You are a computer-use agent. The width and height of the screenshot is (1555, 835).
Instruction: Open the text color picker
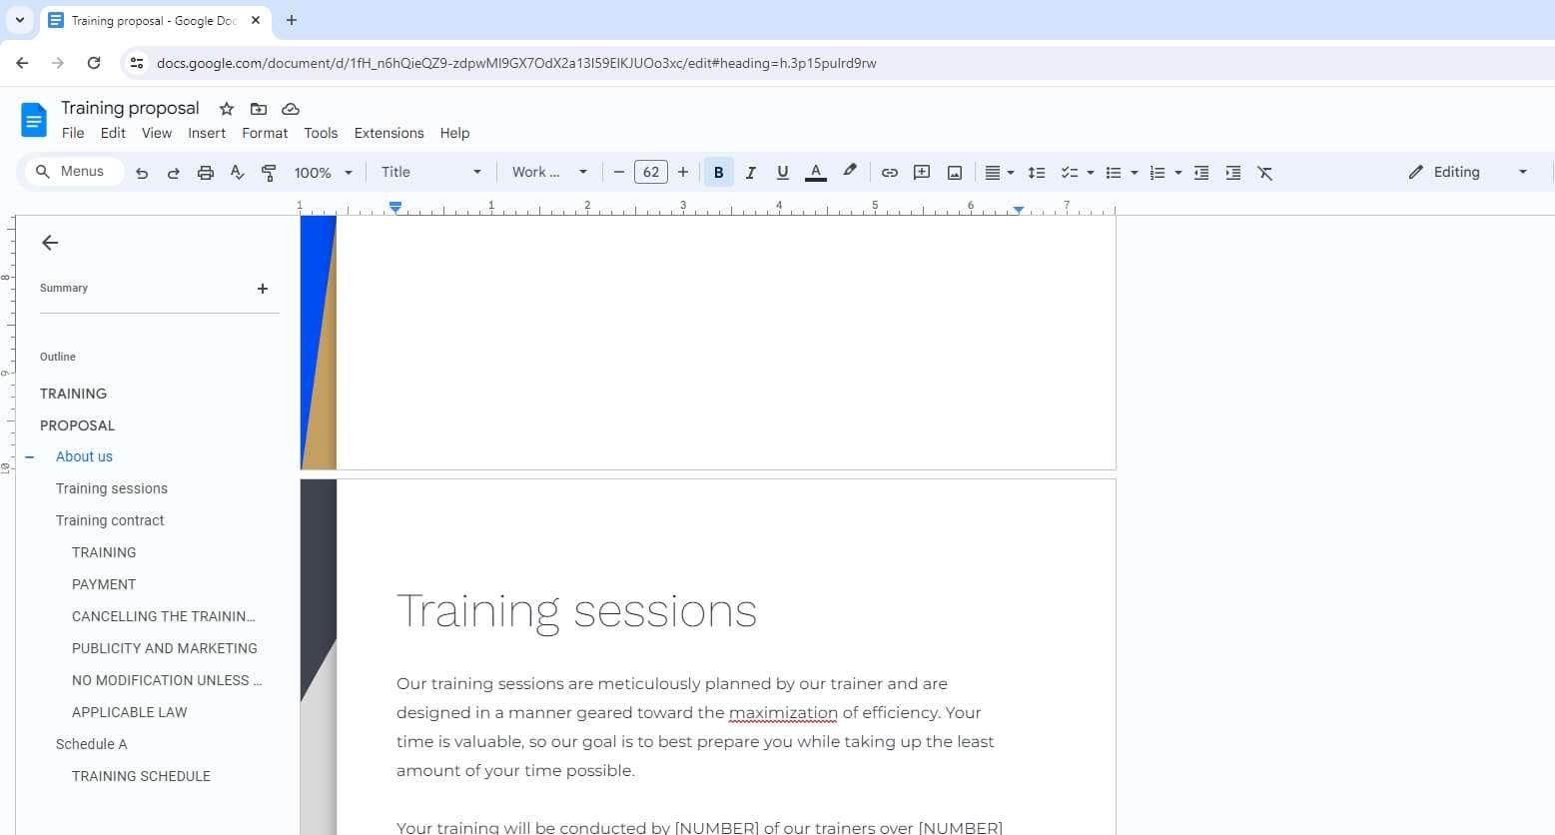pos(816,173)
